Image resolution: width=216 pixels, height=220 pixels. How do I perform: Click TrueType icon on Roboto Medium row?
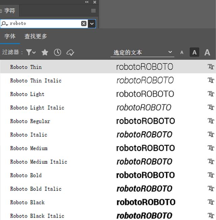211,148
